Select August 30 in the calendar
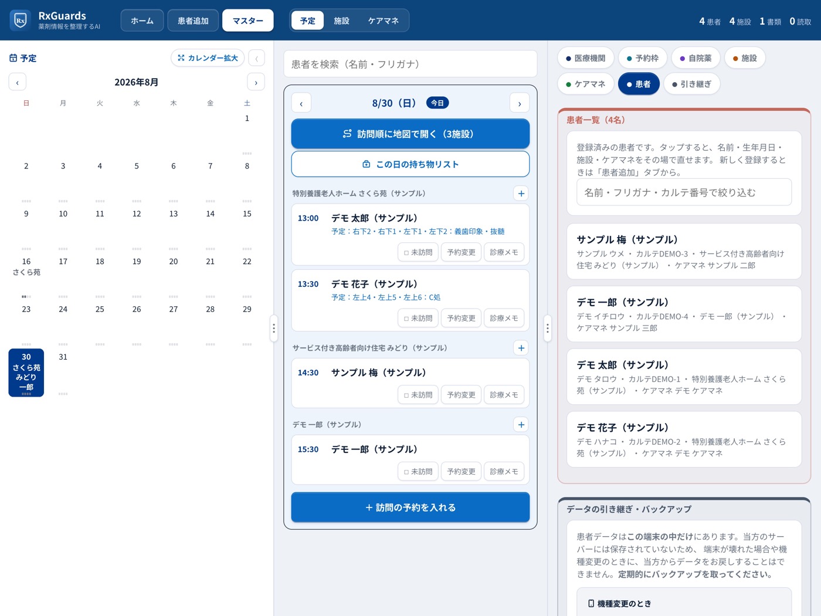This screenshot has height=616, width=821. pyautogui.click(x=26, y=373)
